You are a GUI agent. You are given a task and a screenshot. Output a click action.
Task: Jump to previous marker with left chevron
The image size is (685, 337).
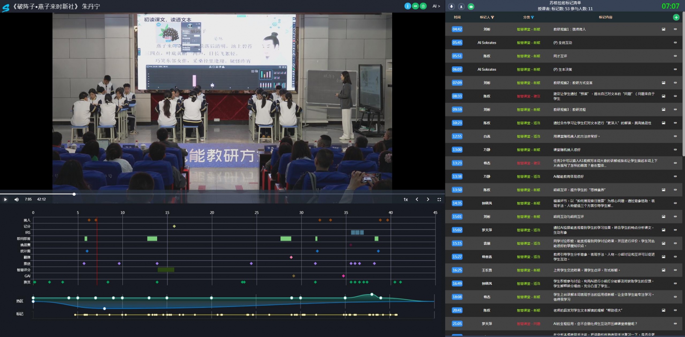[417, 200]
